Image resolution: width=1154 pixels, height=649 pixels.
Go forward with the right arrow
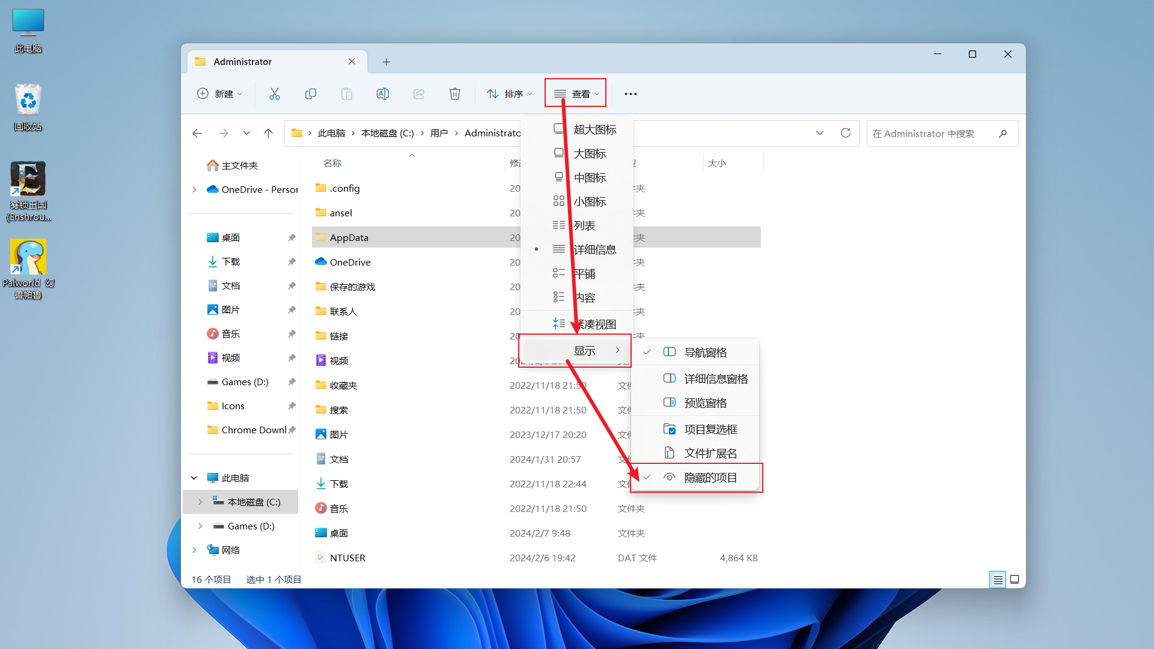224,133
